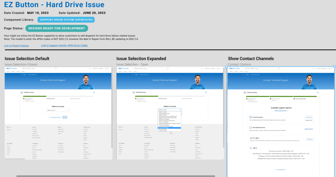
Task: Click the eSupport Design System (Deprecated) tag
Action: pos(66,20)
